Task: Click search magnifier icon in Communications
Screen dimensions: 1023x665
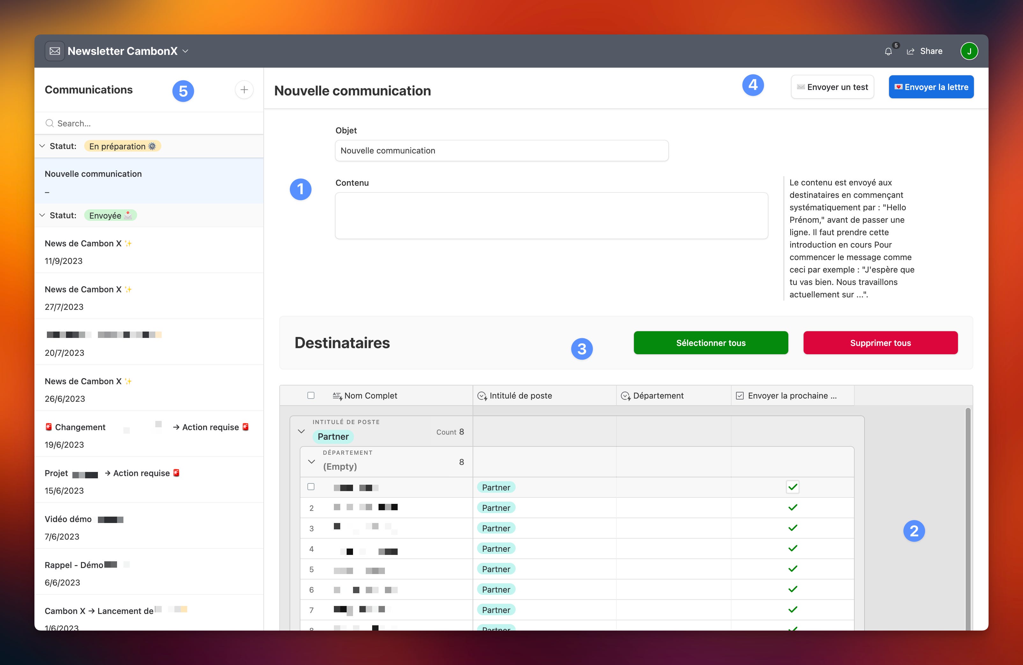Action: [x=50, y=123]
